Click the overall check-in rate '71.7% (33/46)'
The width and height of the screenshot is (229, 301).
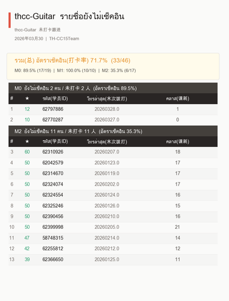(110, 60)
